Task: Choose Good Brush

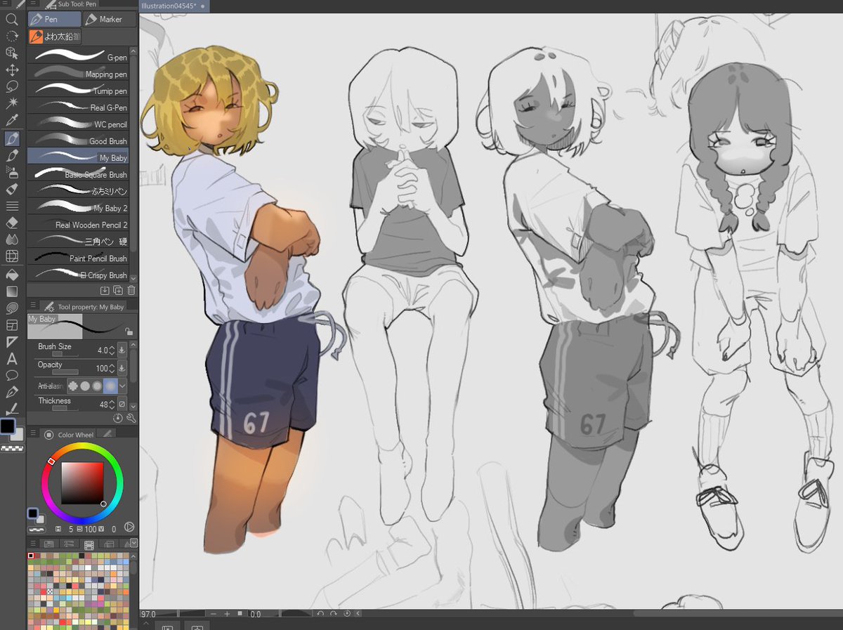Action: tap(78, 140)
